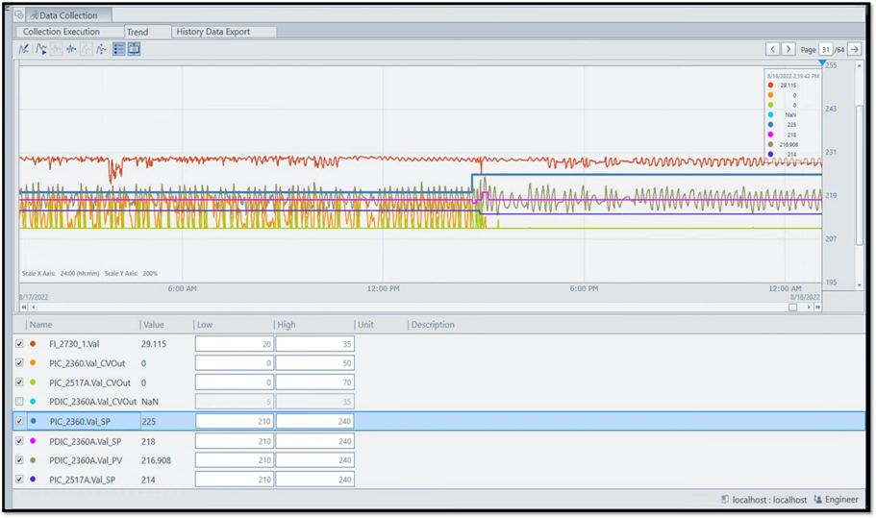Screen dimensions: 876x518
Task: Click the Engineer user icon in status bar
Action: point(818,499)
